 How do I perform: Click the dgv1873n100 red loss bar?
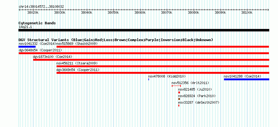151,60
